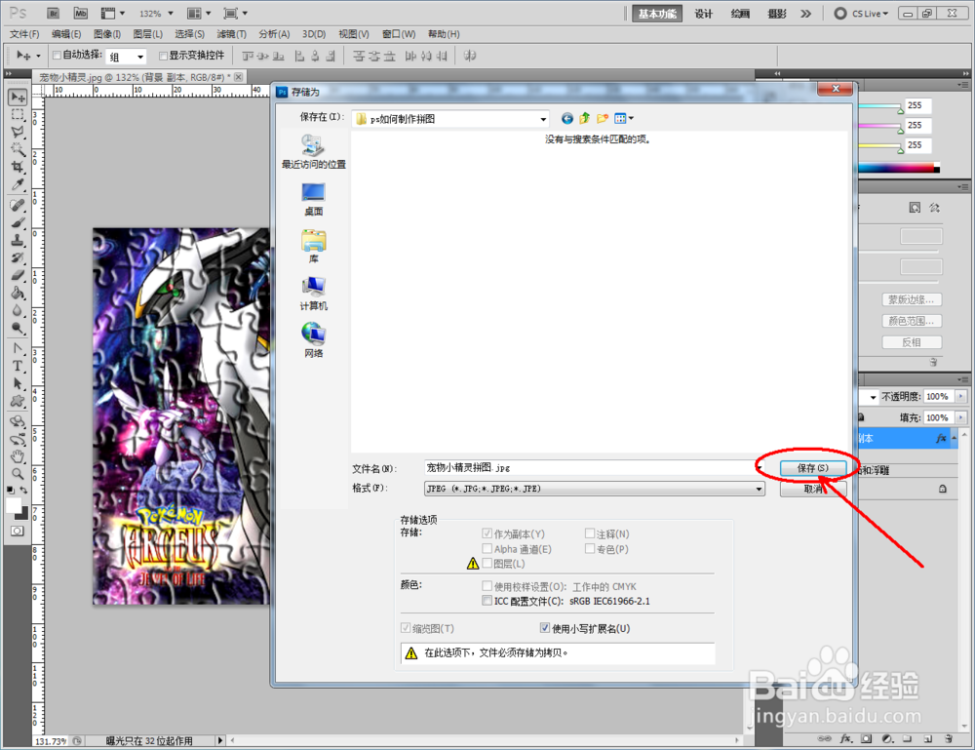Open the Image (图像) menu
The height and width of the screenshot is (750, 975).
click(x=107, y=34)
